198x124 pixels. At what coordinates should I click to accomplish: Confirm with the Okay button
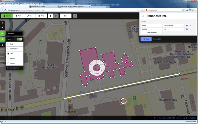tap(146, 39)
